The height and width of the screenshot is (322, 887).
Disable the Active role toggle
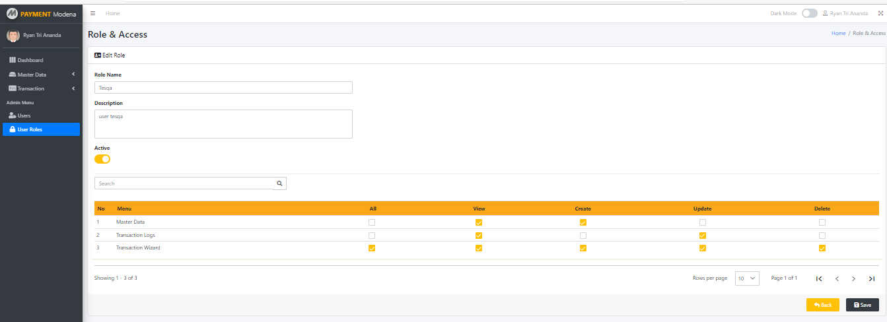click(102, 159)
